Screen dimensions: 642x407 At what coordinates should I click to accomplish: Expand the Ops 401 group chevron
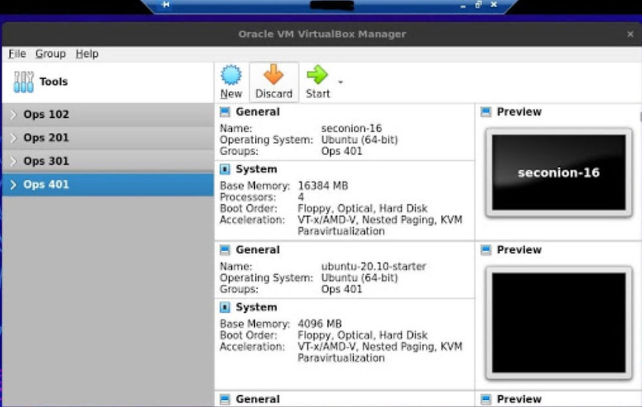[13, 185]
